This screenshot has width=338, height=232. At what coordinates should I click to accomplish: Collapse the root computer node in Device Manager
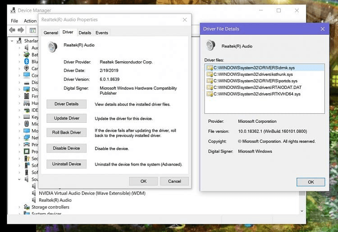click(x=12, y=41)
